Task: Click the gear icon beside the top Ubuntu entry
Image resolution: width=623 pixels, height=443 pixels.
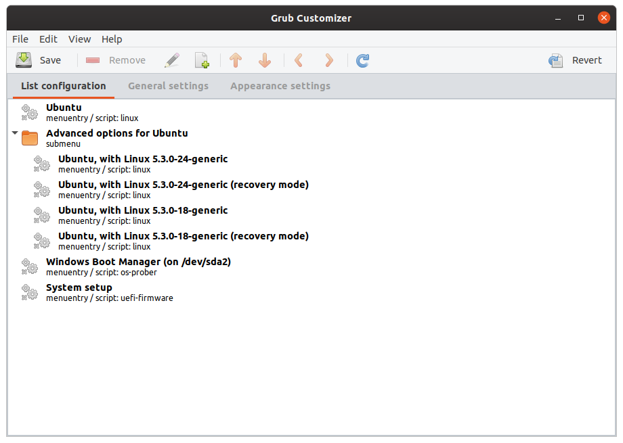Action: click(x=29, y=112)
